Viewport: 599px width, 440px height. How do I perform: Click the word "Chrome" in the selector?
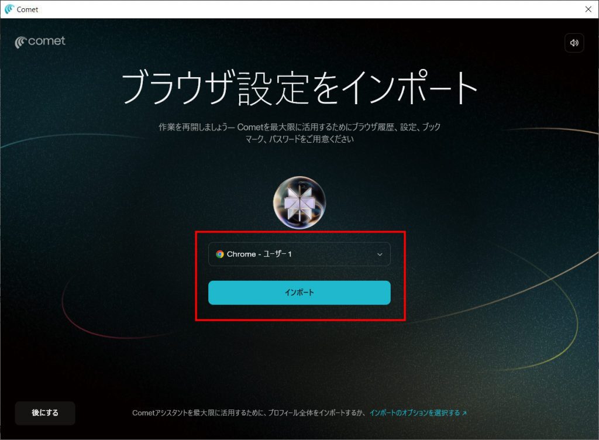240,255
